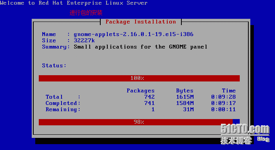Click completed bytes value 1584M
Screen dimensions: 275x150
[185, 103]
